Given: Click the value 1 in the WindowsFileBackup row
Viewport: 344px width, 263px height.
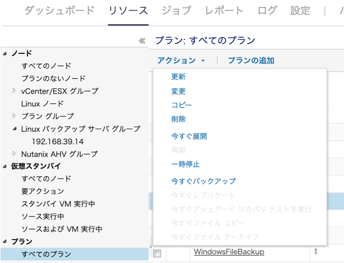Looking at the screenshot, I should 316,252.
